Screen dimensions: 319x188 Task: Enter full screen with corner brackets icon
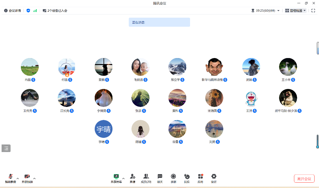(x=313, y=10)
